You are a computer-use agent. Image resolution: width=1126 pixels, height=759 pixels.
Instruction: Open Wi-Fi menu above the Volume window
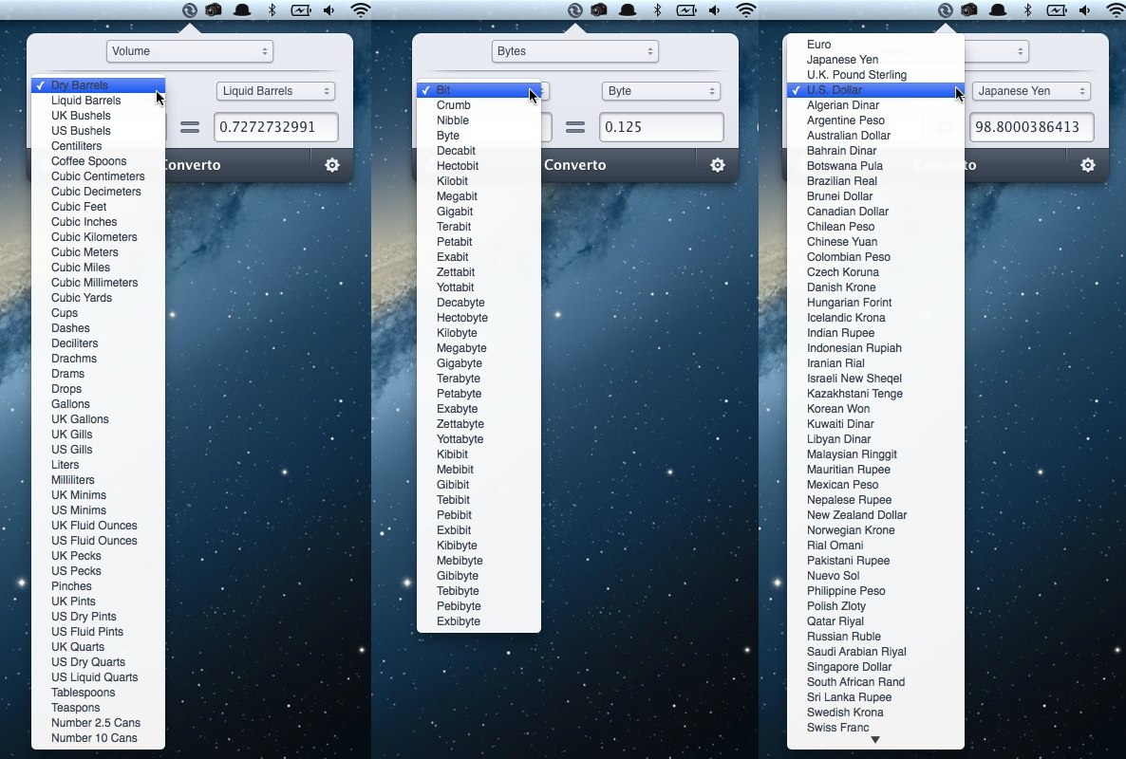361,10
